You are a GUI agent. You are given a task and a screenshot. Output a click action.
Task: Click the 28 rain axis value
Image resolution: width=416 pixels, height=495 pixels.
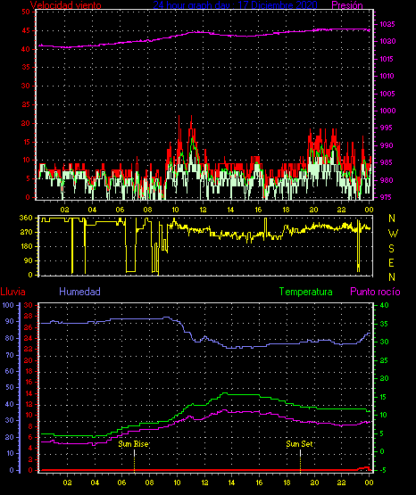pos(28,317)
